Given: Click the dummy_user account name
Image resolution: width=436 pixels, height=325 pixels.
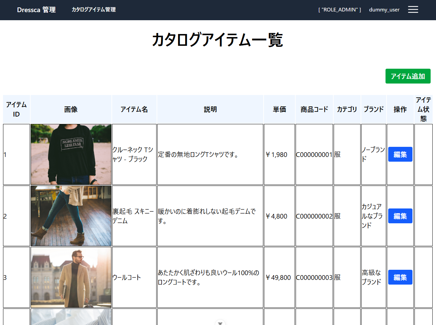Looking at the screenshot, I should (384, 10).
